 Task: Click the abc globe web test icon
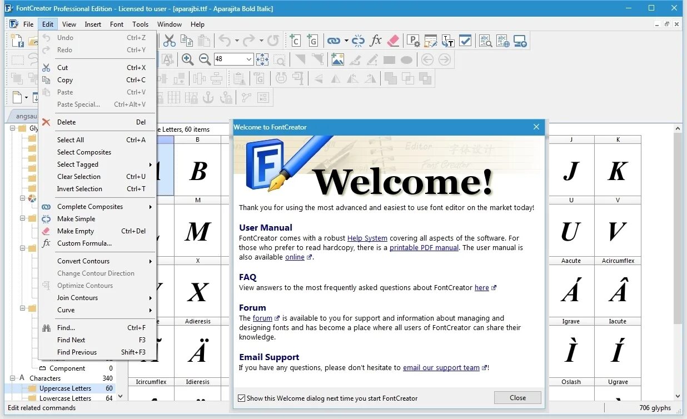503,41
